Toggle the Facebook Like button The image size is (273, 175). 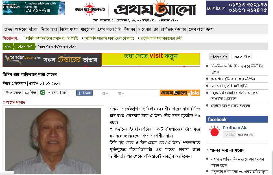[230, 135]
